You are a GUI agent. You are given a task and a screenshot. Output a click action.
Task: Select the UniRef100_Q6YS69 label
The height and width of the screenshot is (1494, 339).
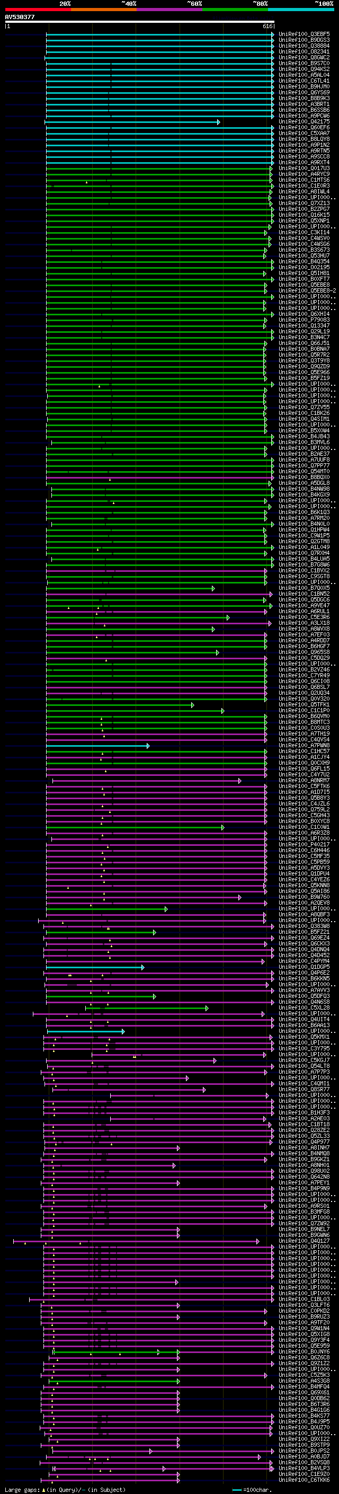coord(304,92)
